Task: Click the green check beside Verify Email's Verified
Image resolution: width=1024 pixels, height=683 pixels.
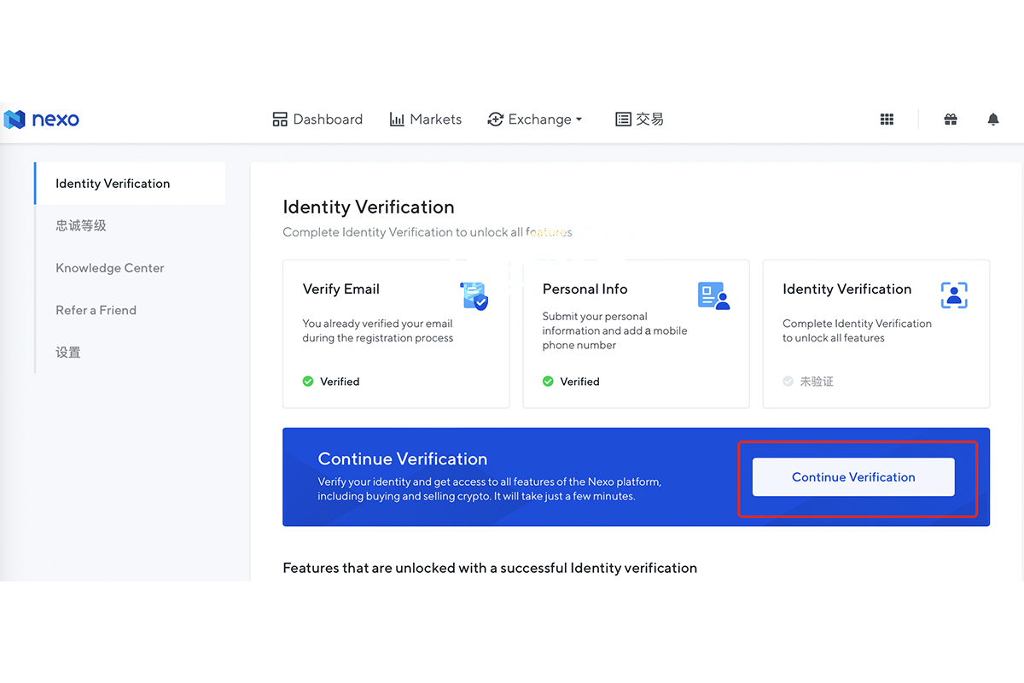Action: point(308,382)
